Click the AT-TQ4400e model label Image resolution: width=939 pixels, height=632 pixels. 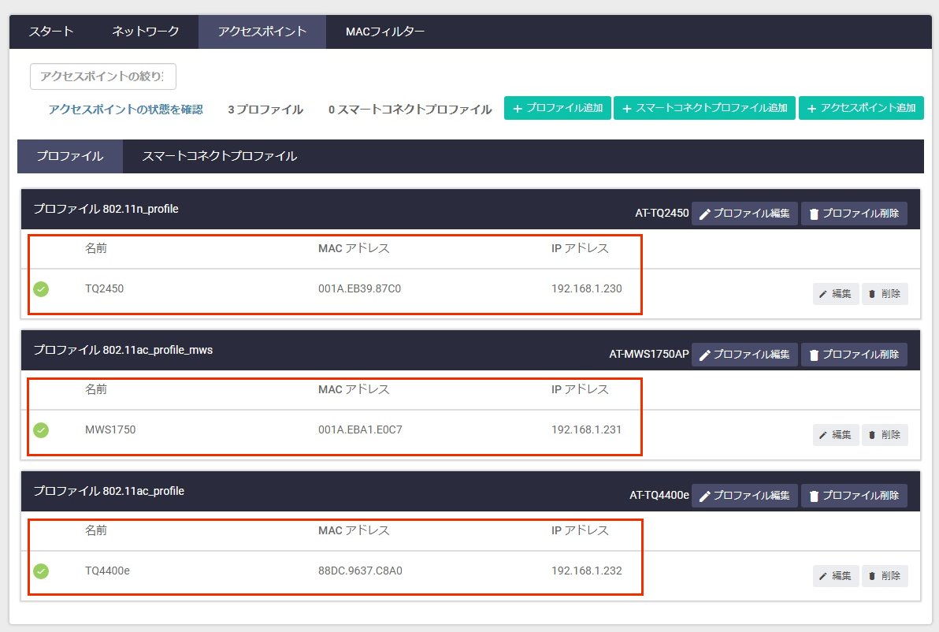pyautogui.click(x=659, y=496)
